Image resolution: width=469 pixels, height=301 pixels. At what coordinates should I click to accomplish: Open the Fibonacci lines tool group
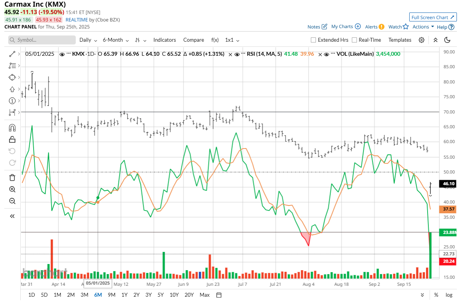click(12, 66)
